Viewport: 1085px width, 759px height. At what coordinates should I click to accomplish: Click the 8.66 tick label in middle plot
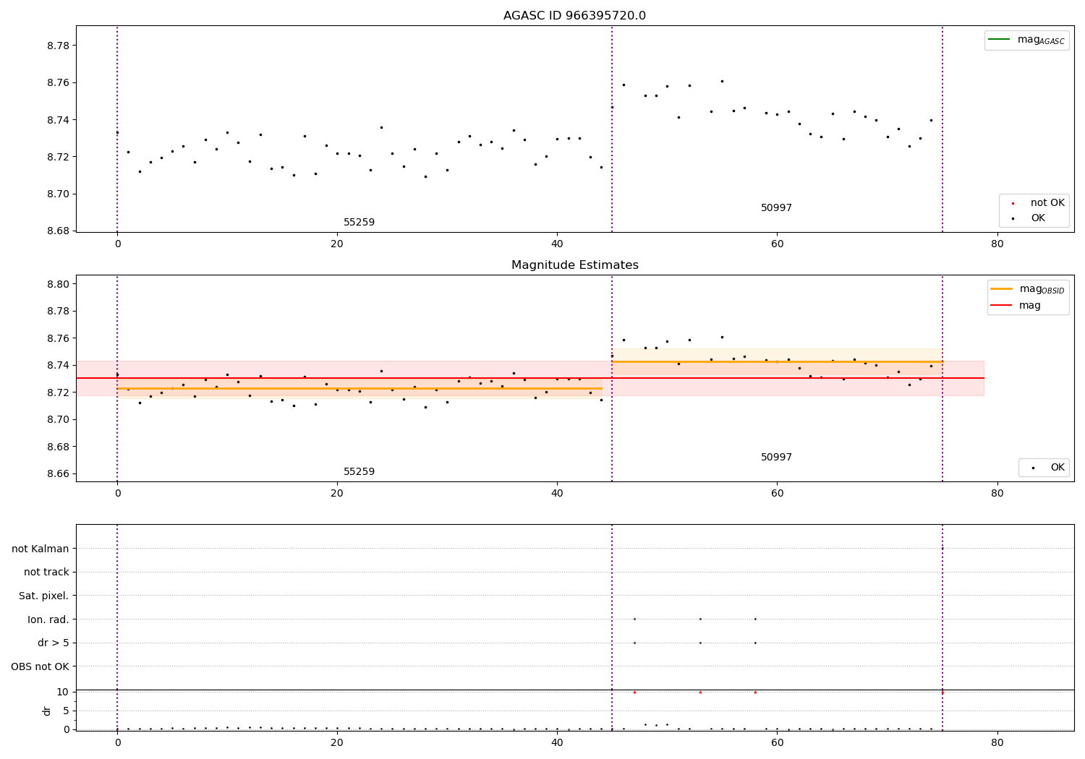pos(59,474)
